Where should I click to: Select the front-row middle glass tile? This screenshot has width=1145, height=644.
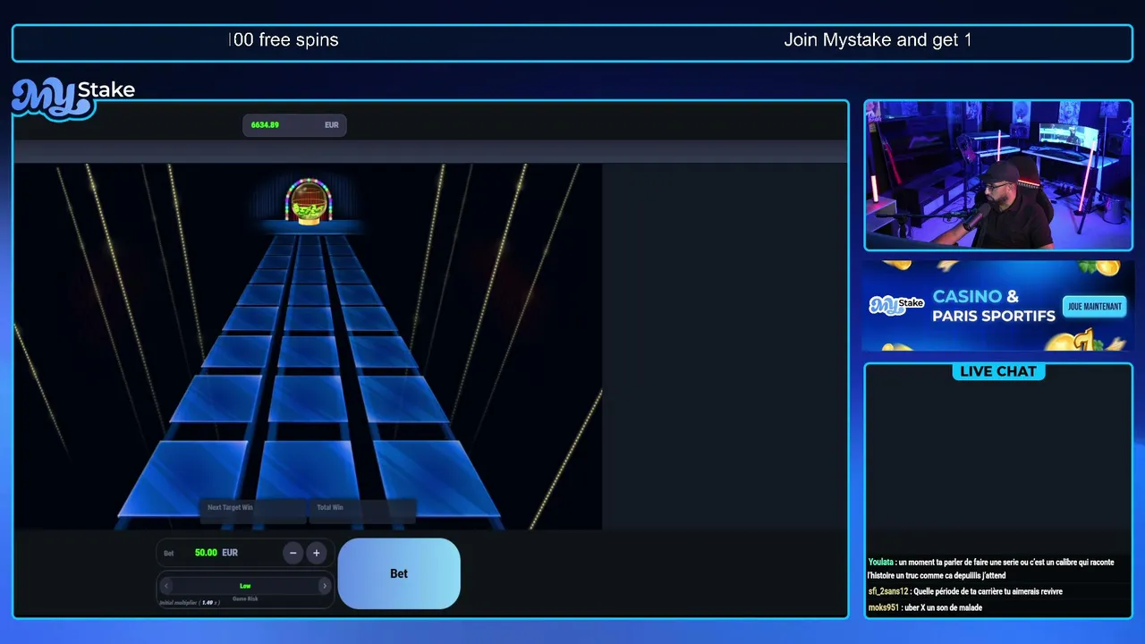[x=309, y=471]
